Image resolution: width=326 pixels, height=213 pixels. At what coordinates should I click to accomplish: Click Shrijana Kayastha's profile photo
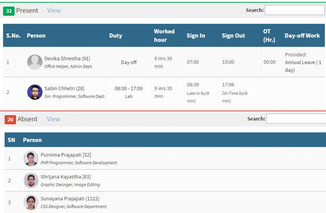point(31,180)
